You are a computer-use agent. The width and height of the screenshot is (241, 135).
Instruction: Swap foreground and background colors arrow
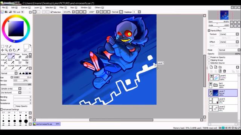30,45
